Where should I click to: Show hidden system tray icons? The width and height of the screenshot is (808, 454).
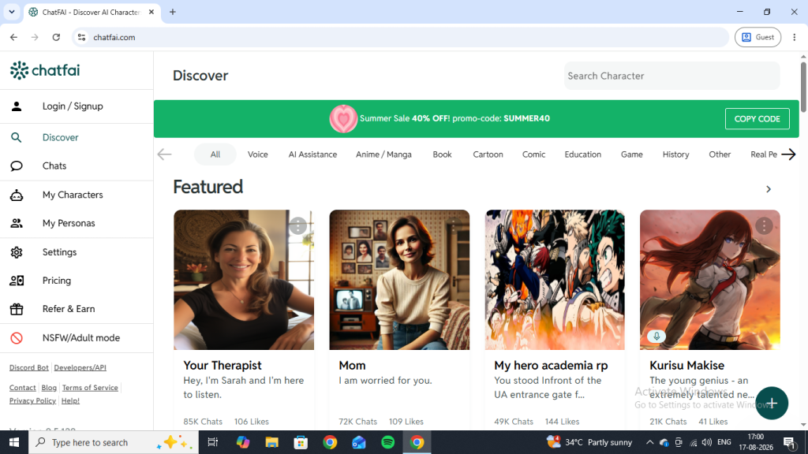pyautogui.click(x=650, y=442)
